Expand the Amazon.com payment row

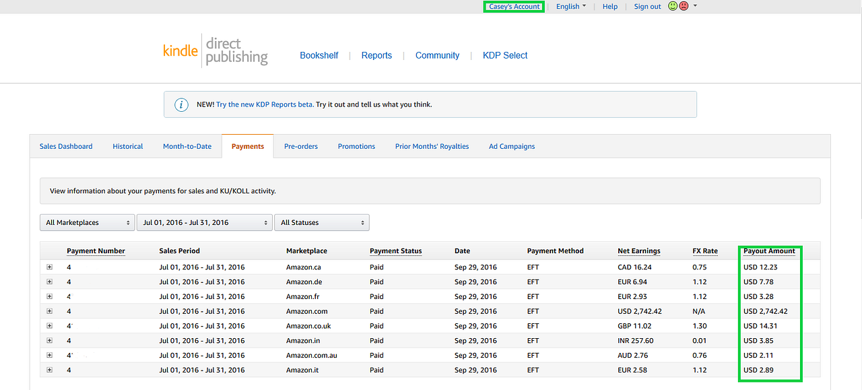[x=48, y=311]
